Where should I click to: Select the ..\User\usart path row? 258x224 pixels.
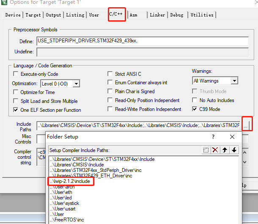pos(144,209)
